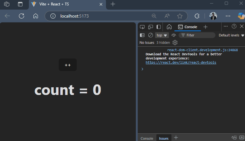Click the 3 hidden messages label
This screenshot has height=141, width=245.
pos(163,43)
